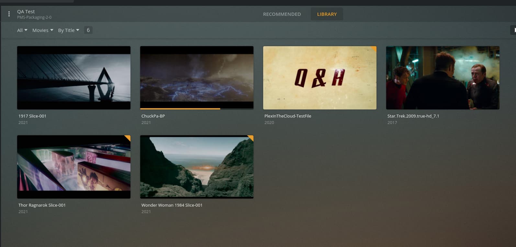Click the PlexInTheCloud-TestFile title link
Screen dimensions: 516x247
[288, 116]
